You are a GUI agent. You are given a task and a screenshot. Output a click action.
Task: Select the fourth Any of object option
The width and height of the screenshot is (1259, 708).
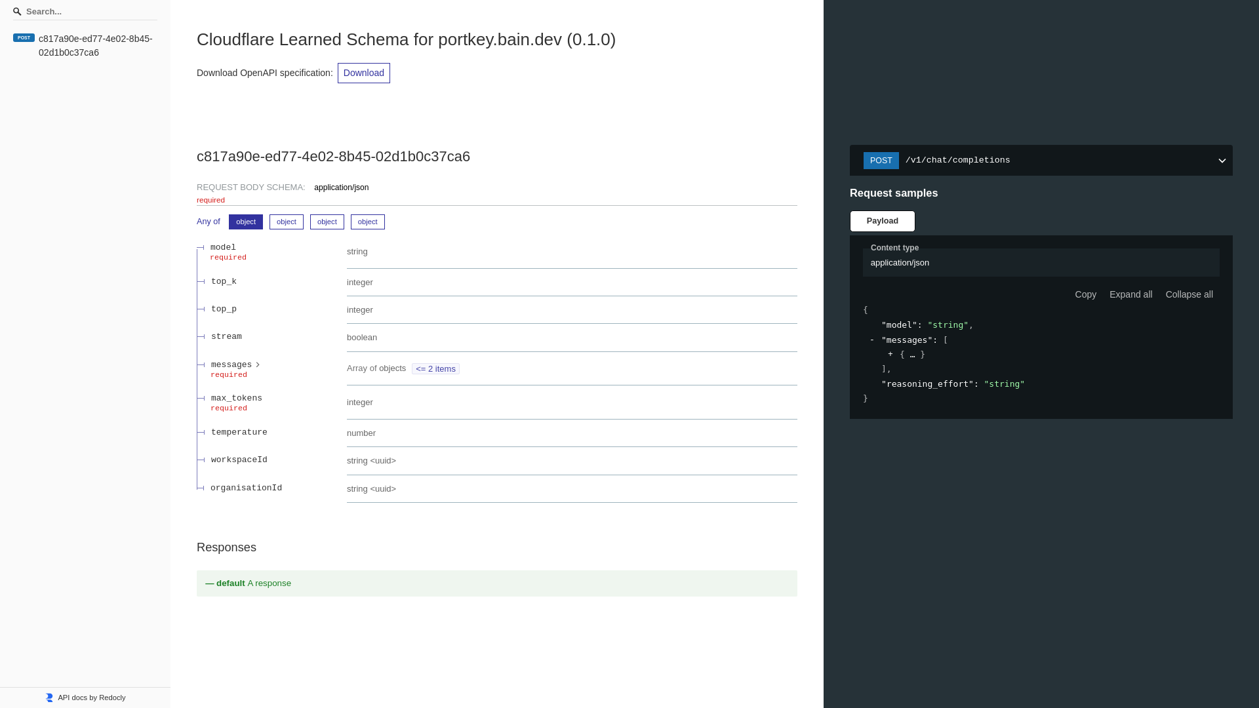[x=368, y=222]
